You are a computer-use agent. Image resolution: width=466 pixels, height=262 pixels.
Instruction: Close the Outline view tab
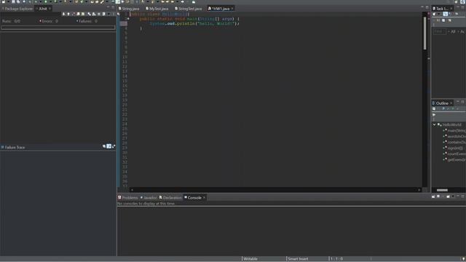(451, 103)
